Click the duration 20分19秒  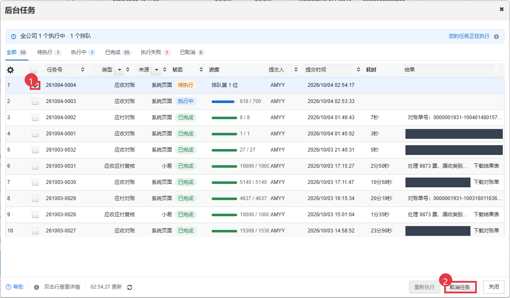tap(381, 198)
